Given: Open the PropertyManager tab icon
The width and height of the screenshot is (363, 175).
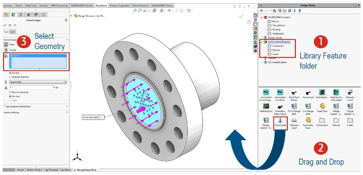Looking at the screenshot, I should click(13, 15).
